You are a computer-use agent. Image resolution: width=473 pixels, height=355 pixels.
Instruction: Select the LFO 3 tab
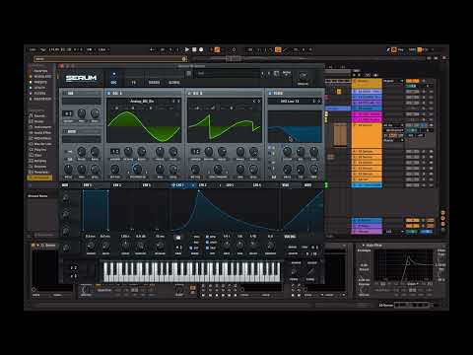pyautogui.click(x=230, y=185)
